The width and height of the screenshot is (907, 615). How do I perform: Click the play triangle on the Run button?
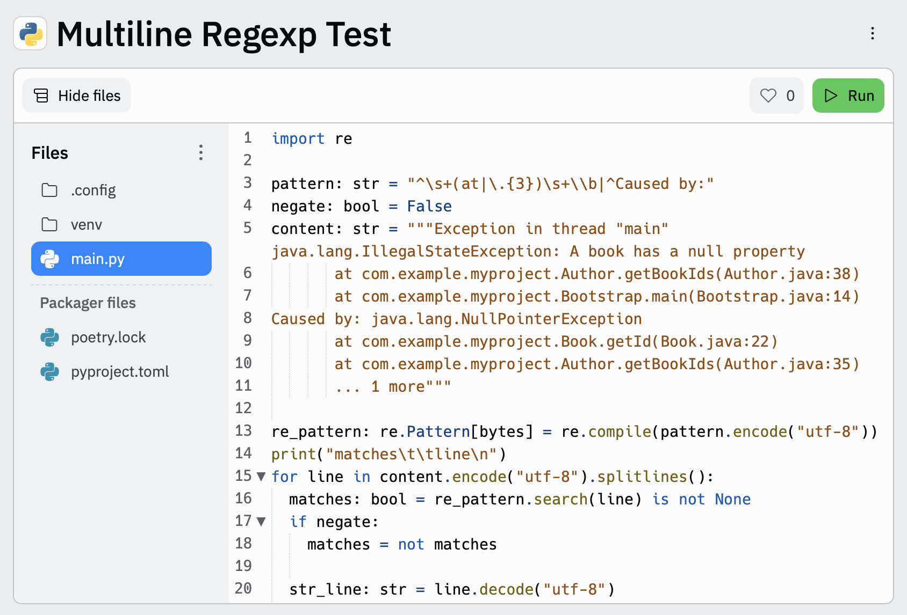(x=830, y=95)
